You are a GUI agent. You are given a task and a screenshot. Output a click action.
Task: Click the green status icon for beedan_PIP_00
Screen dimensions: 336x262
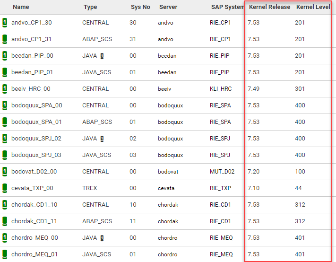tap(5, 55)
